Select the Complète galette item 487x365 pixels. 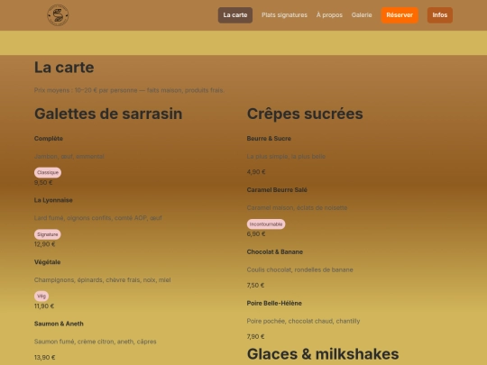point(49,139)
